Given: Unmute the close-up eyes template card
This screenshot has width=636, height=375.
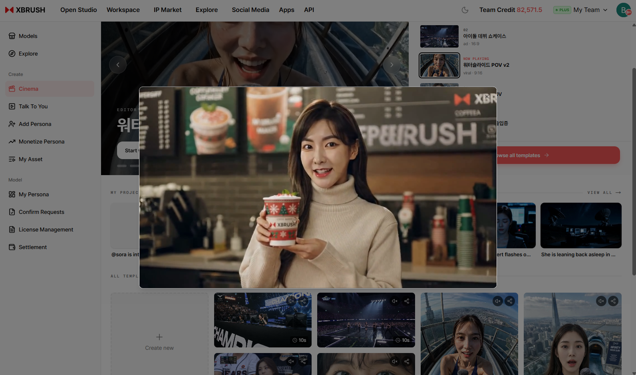Looking at the screenshot, I should [x=394, y=361].
